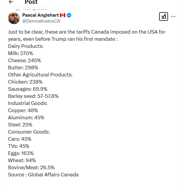Open the three-dot more options menu

click(173, 17)
